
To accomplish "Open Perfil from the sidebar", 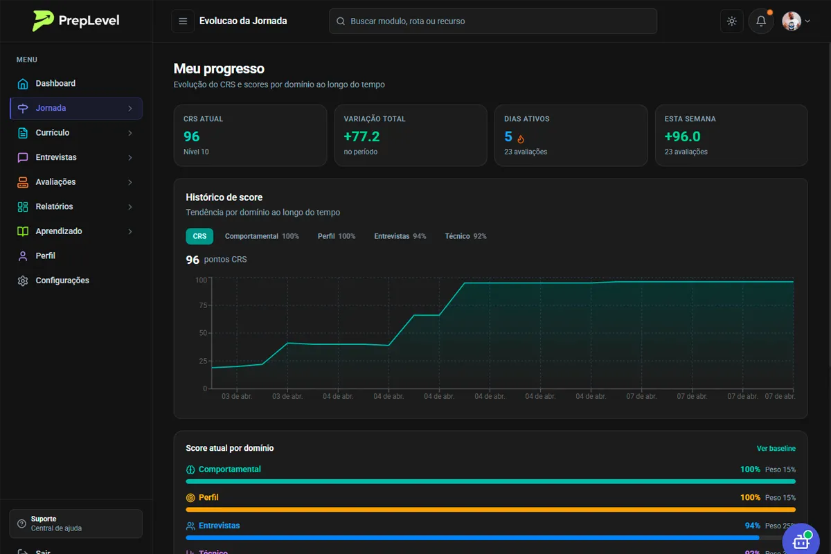I will (45, 256).
